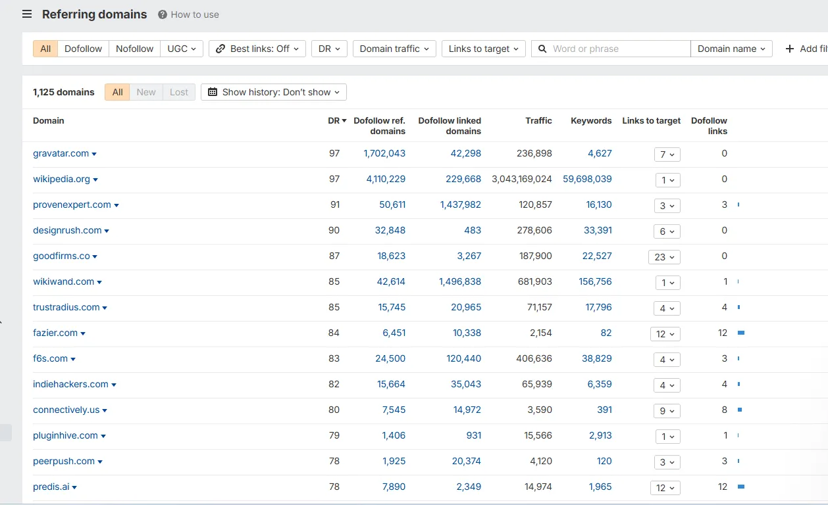Open the goodfirms.co domain link
Screen dimensions: 828x505
[x=61, y=256]
